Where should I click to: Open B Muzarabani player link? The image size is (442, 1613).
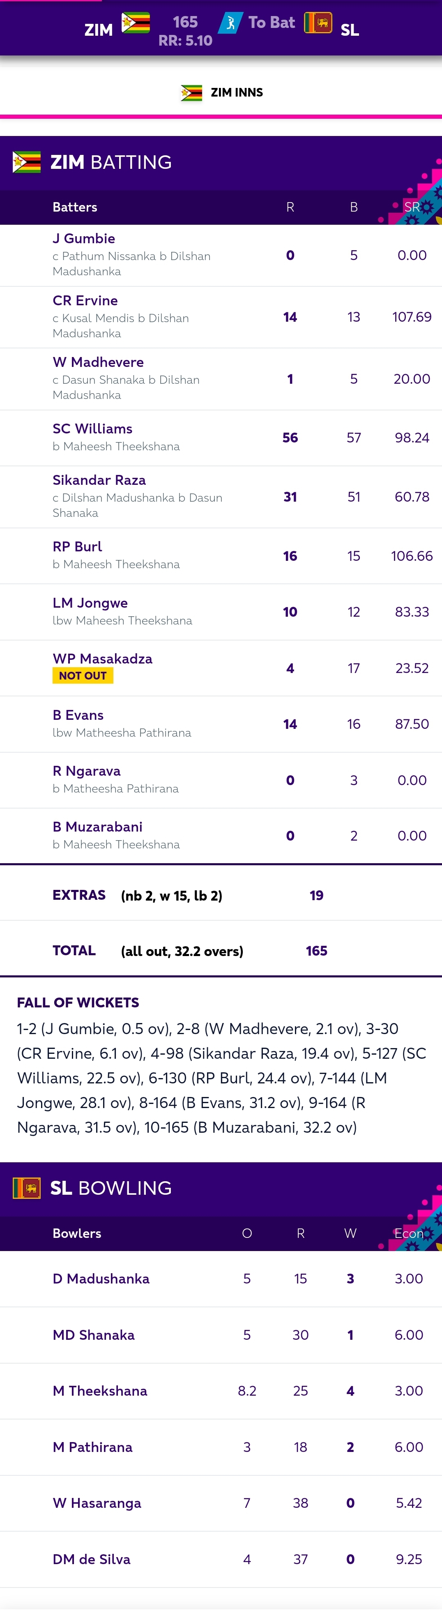point(98,827)
